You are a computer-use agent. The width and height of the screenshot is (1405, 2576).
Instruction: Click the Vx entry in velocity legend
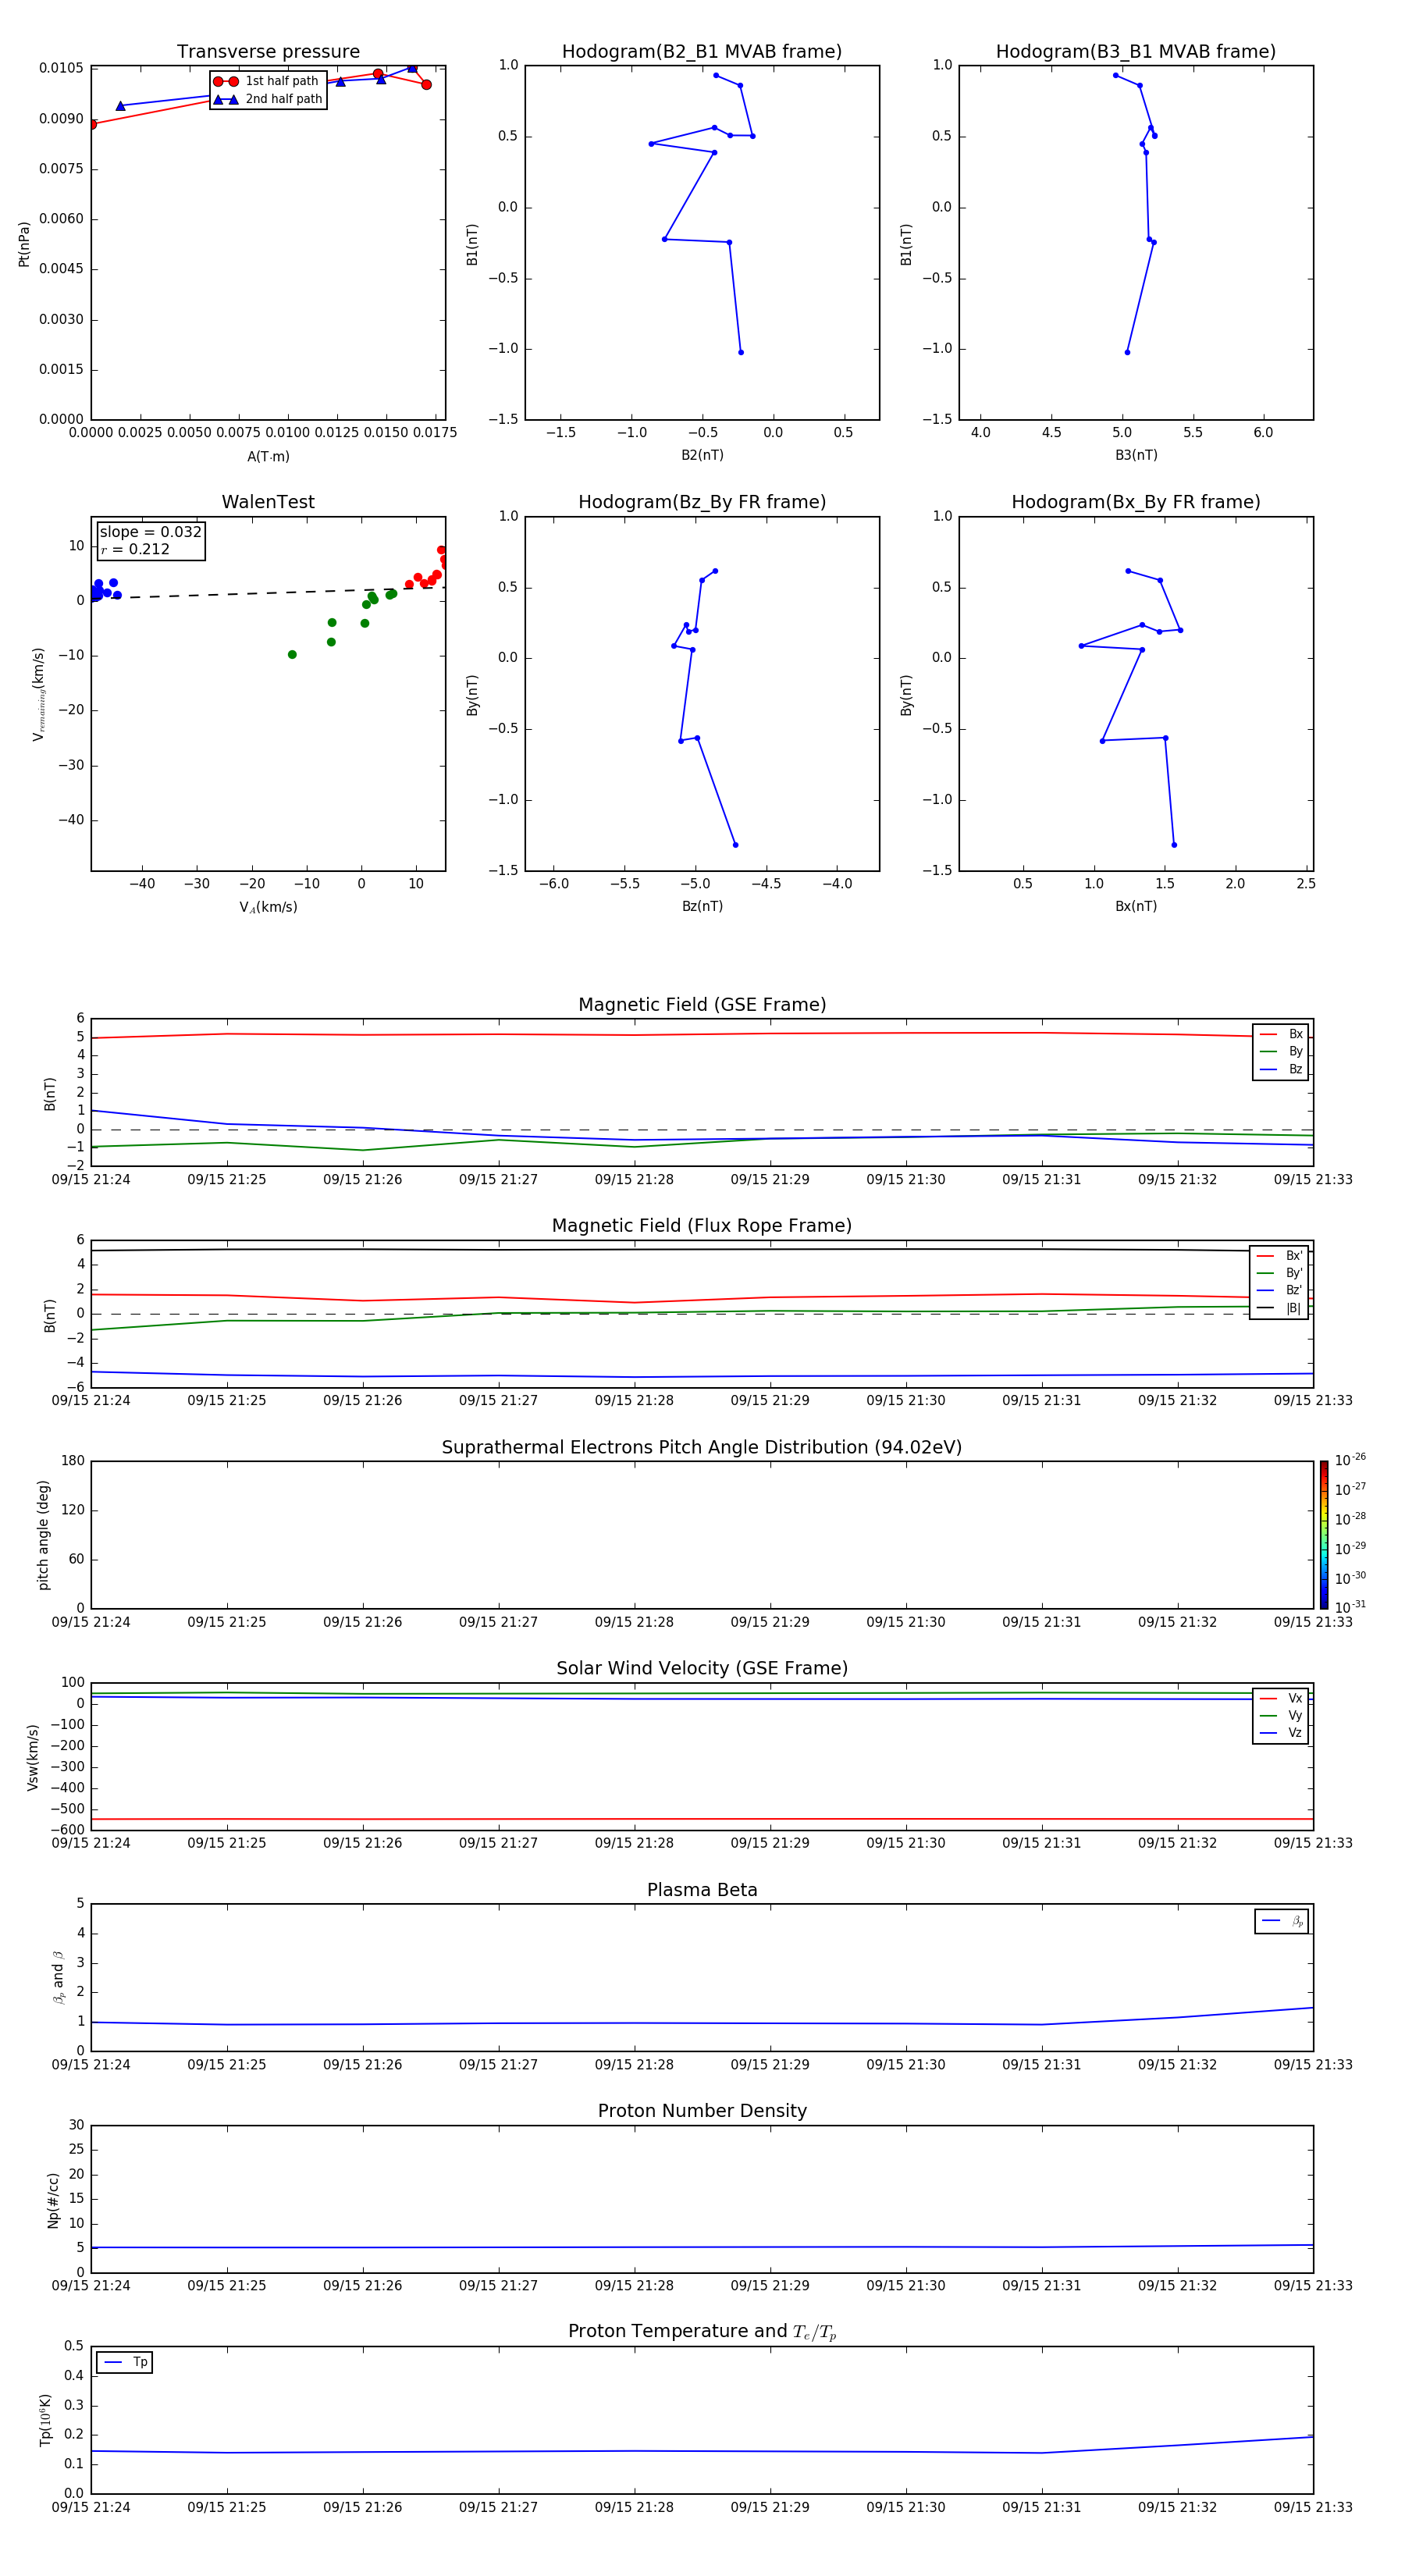1281,1699
